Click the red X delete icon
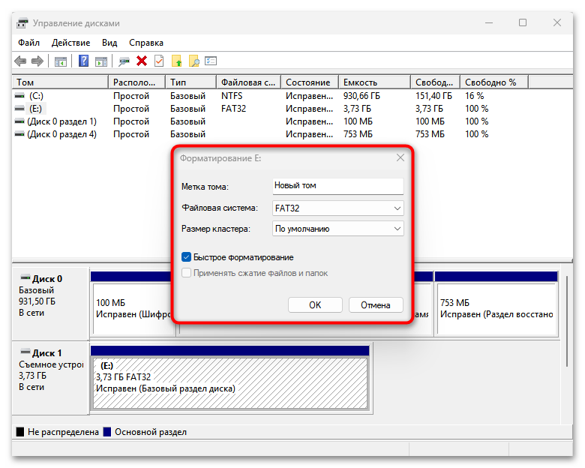The image size is (585, 468). tap(142, 61)
